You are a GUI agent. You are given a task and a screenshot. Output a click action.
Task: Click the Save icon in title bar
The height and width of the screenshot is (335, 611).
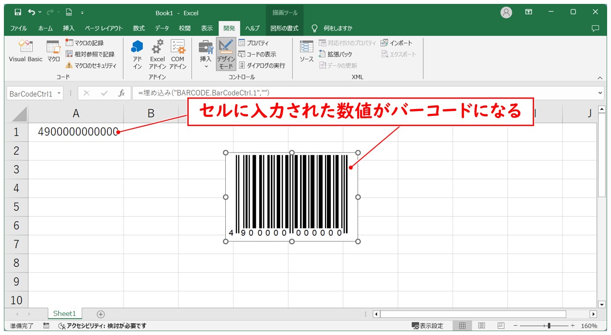tap(18, 12)
